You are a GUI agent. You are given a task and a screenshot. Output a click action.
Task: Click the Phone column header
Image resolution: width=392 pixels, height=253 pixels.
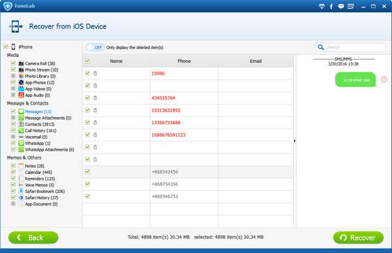pyautogui.click(x=184, y=61)
